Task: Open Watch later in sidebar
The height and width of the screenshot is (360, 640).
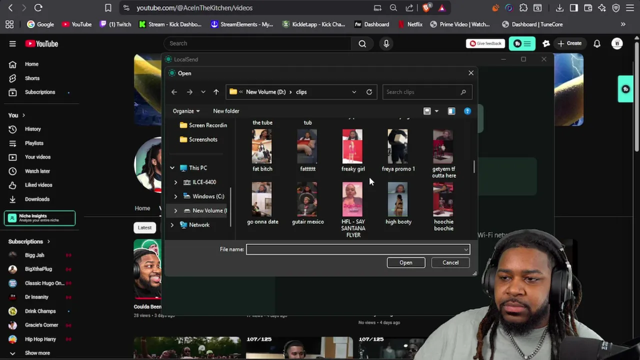Action: coord(37,171)
